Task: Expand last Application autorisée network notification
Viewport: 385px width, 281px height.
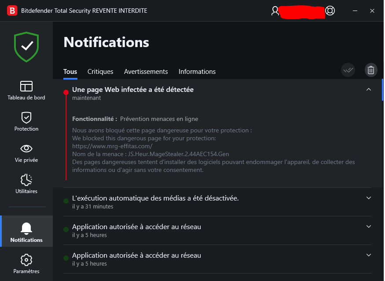Action: click(369, 255)
